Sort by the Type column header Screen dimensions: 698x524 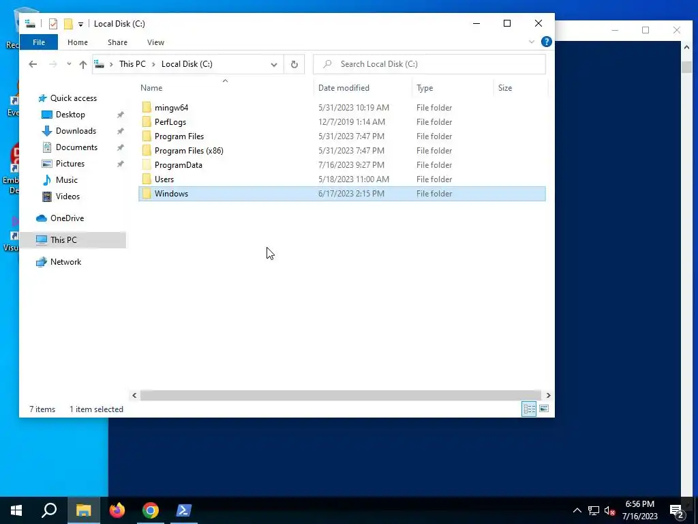coord(425,88)
